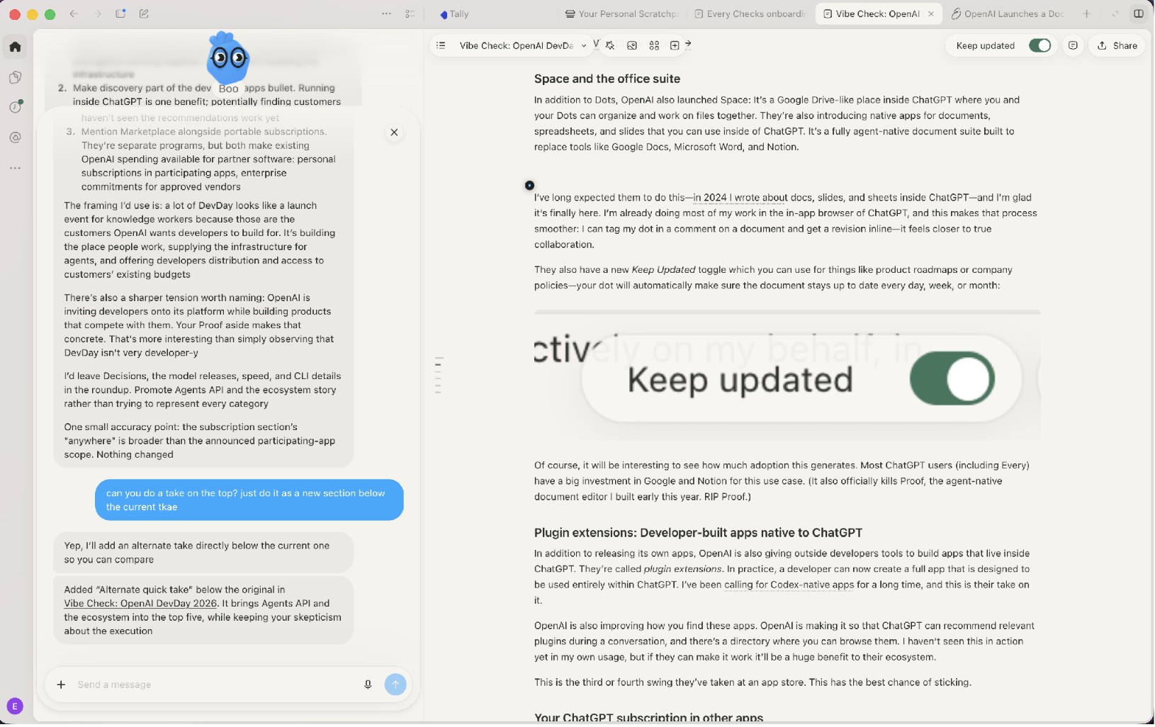The width and height of the screenshot is (1155, 727).
Task: Click the Share button
Action: (x=1117, y=45)
